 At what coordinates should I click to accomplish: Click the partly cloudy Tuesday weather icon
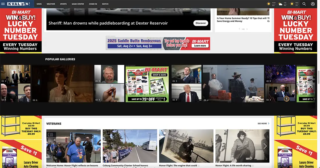280,4
